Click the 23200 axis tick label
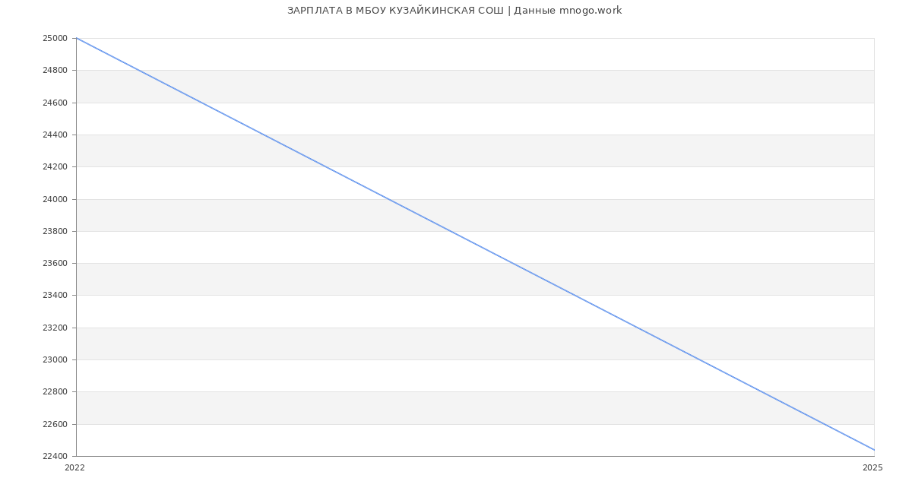 click(55, 328)
